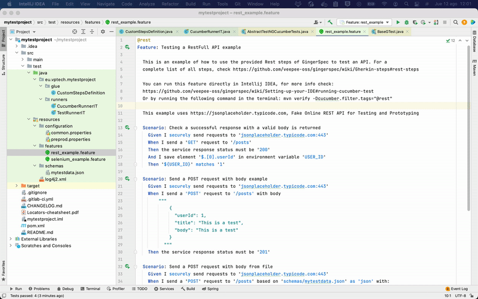Fold the scenario at line 13

point(136,128)
